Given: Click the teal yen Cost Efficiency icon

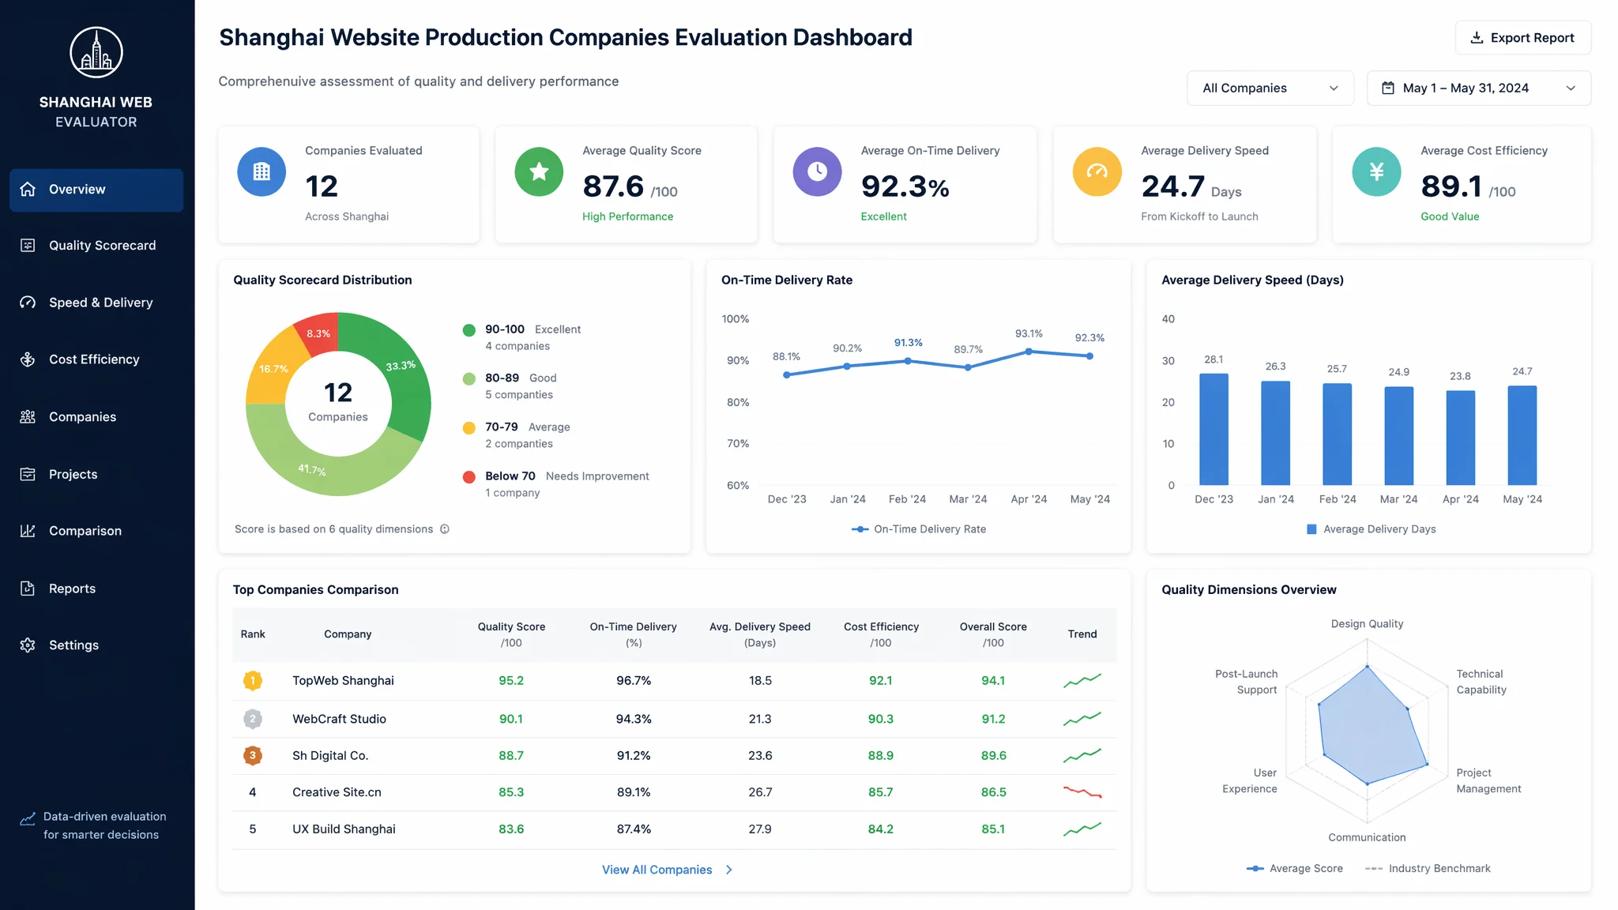Looking at the screenshot, I should [1376, 171].
